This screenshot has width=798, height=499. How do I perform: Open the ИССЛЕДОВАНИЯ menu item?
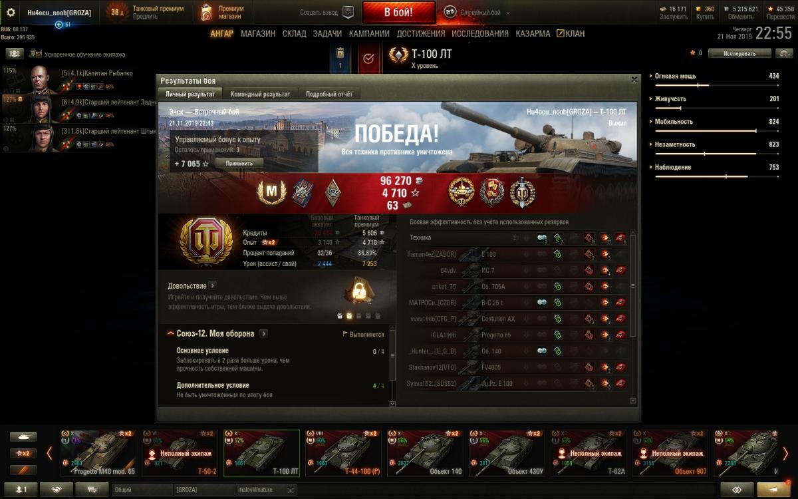[480, 33]
